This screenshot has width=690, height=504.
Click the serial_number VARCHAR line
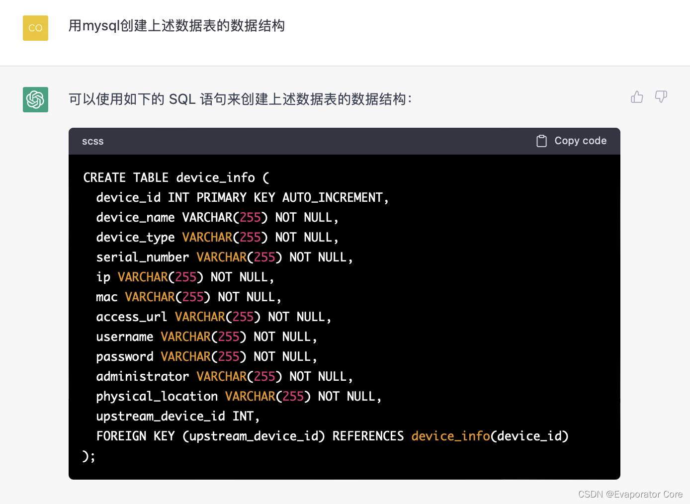[224, 257]
